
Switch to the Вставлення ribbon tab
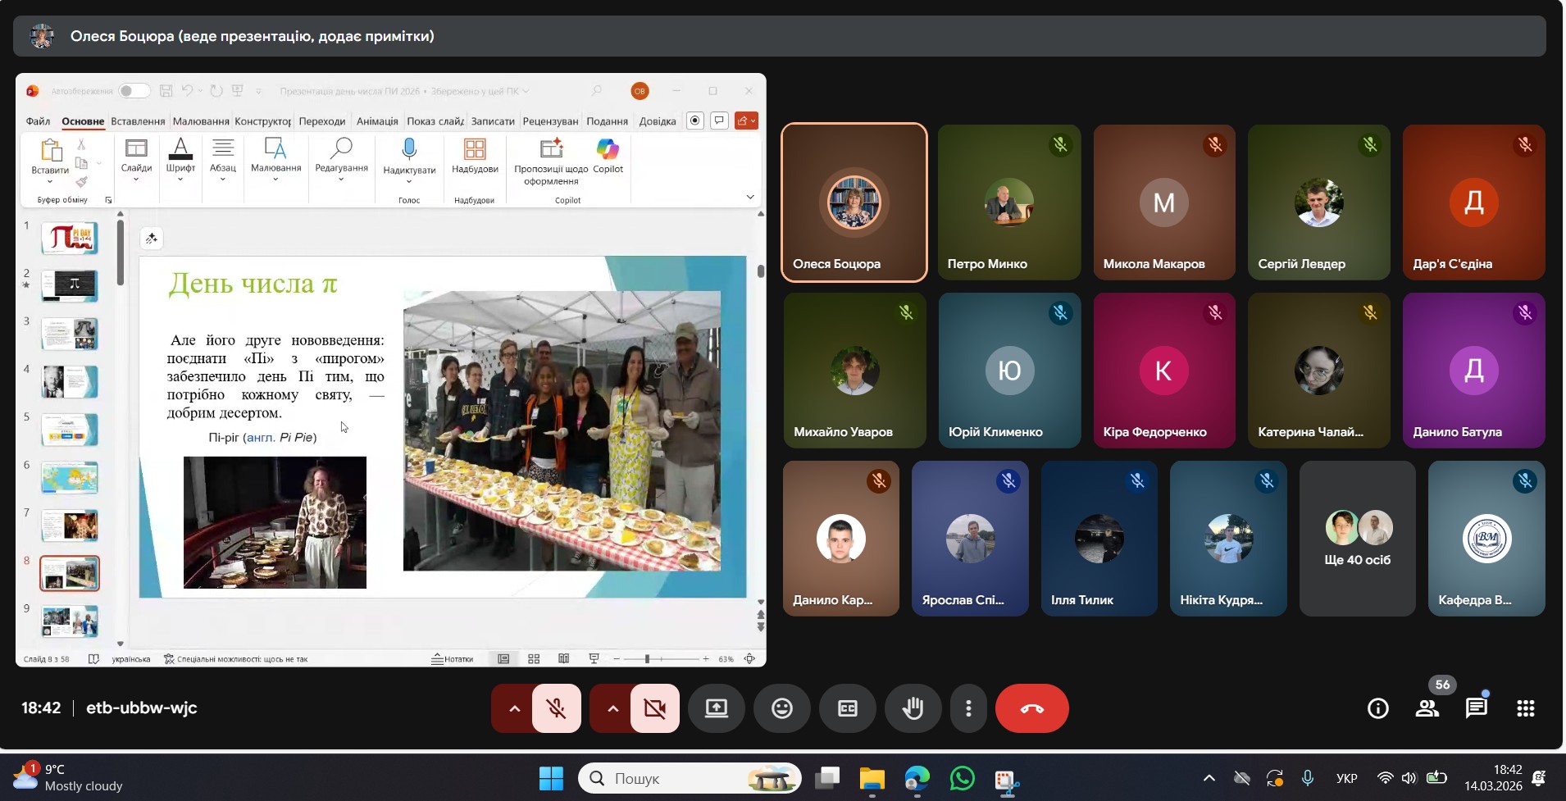[x=138, y=121]
